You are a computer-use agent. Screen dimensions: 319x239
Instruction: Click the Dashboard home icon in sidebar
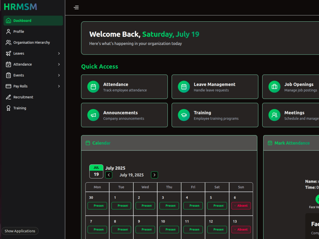click(8, 20)
